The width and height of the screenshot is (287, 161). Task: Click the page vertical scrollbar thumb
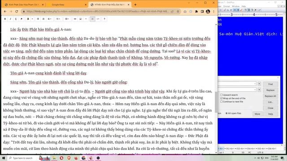(216, 102)
